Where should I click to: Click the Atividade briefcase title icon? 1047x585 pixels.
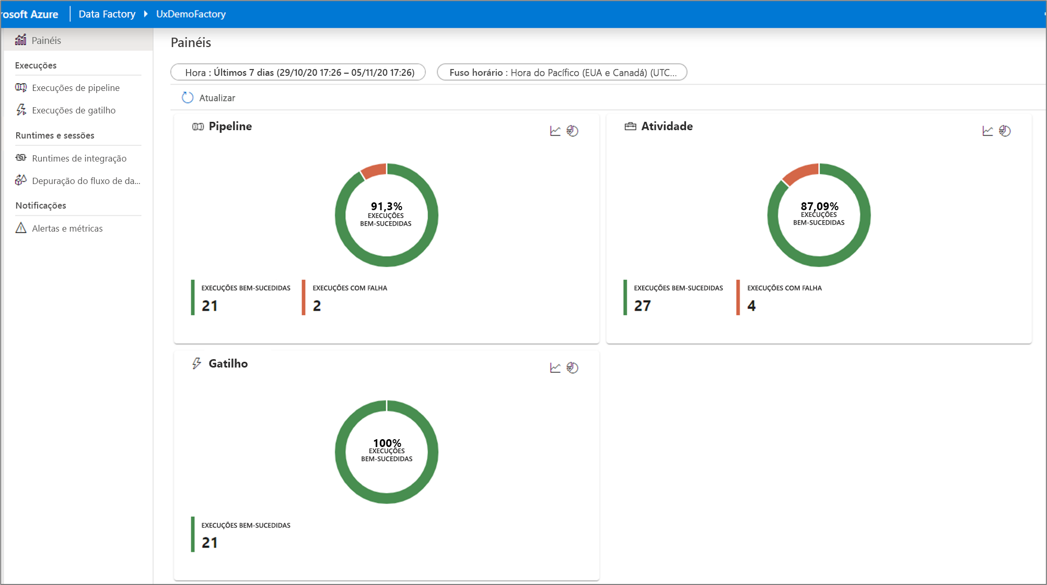(x=631, y=126)
